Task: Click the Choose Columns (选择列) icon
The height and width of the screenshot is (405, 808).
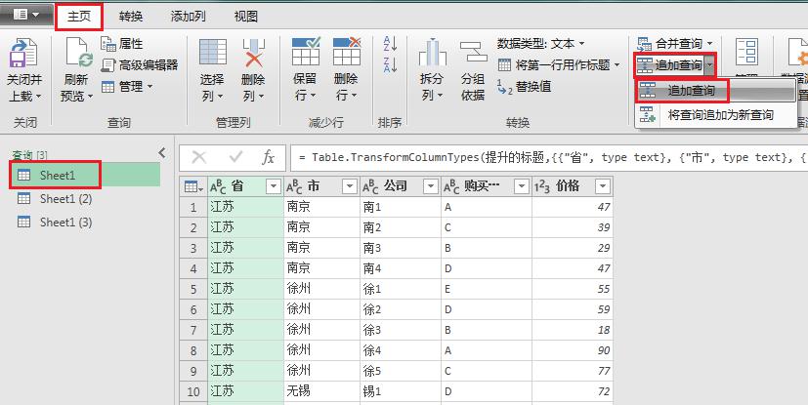Action: [213, 53]
